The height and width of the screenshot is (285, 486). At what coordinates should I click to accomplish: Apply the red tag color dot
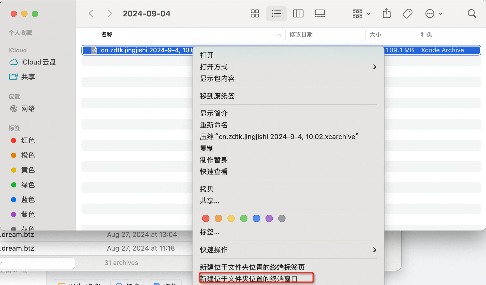(206, 218)
